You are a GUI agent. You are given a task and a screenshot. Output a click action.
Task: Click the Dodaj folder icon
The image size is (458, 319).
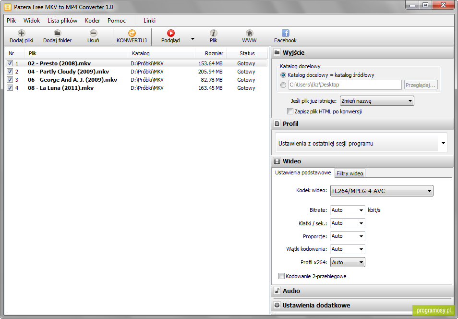click(58, 33)
